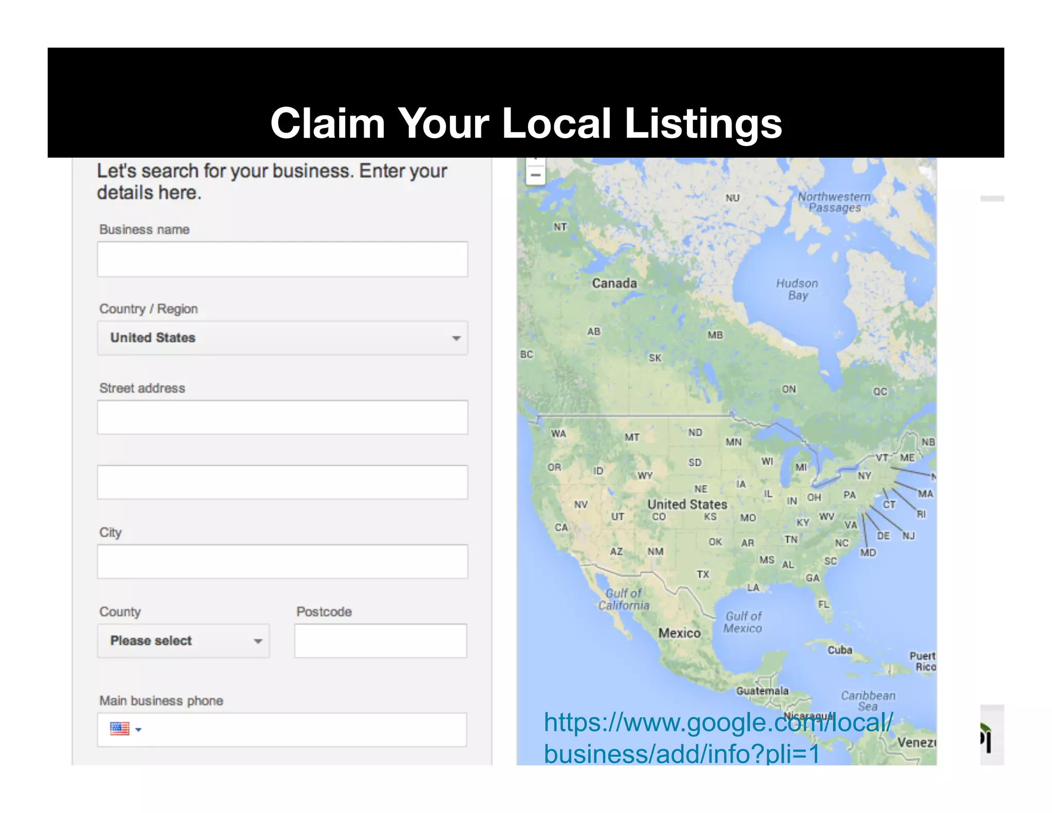Image resolution: width=1052 pixels, height=813 pixels.
Task: Click the 'Guatemala' map label
Action: (762, 691)
